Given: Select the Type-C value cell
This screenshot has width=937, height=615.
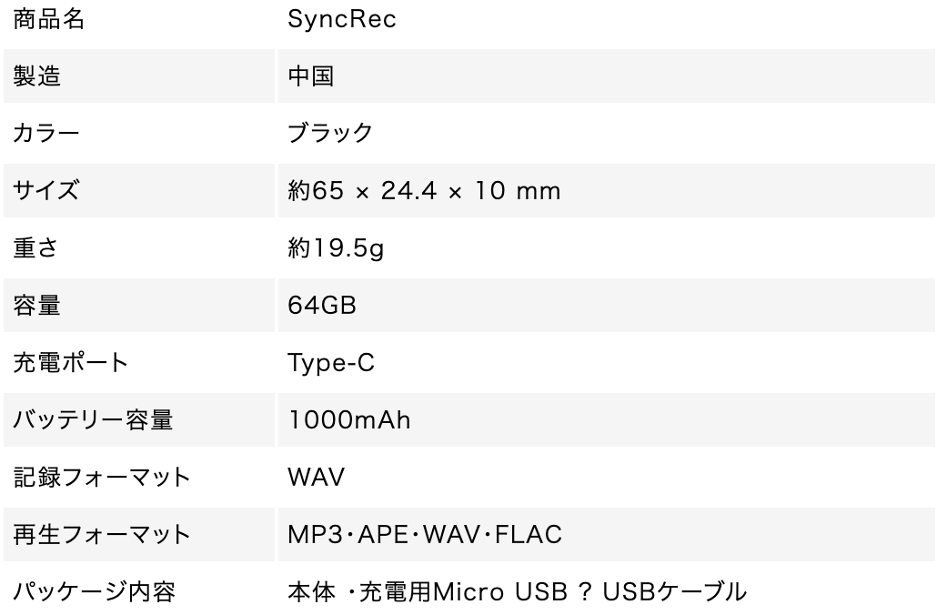Looking at the screenshot, I should click(x=331, y=363).
